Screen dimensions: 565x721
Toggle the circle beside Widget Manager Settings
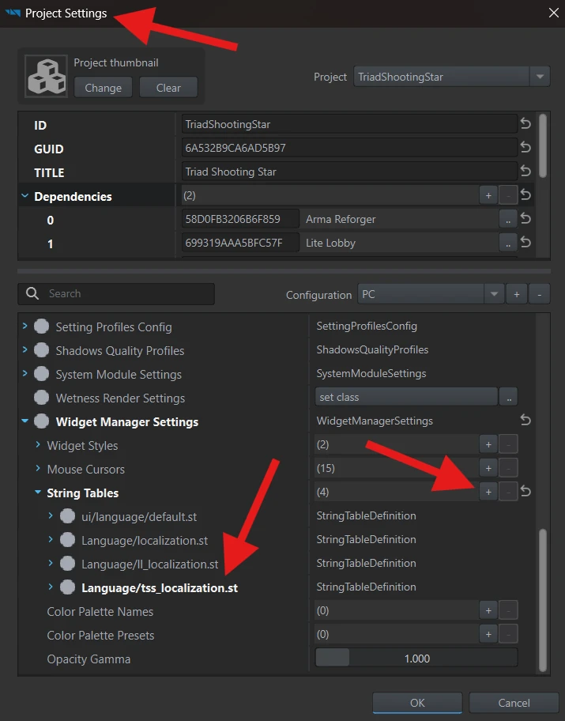[41, 421]
